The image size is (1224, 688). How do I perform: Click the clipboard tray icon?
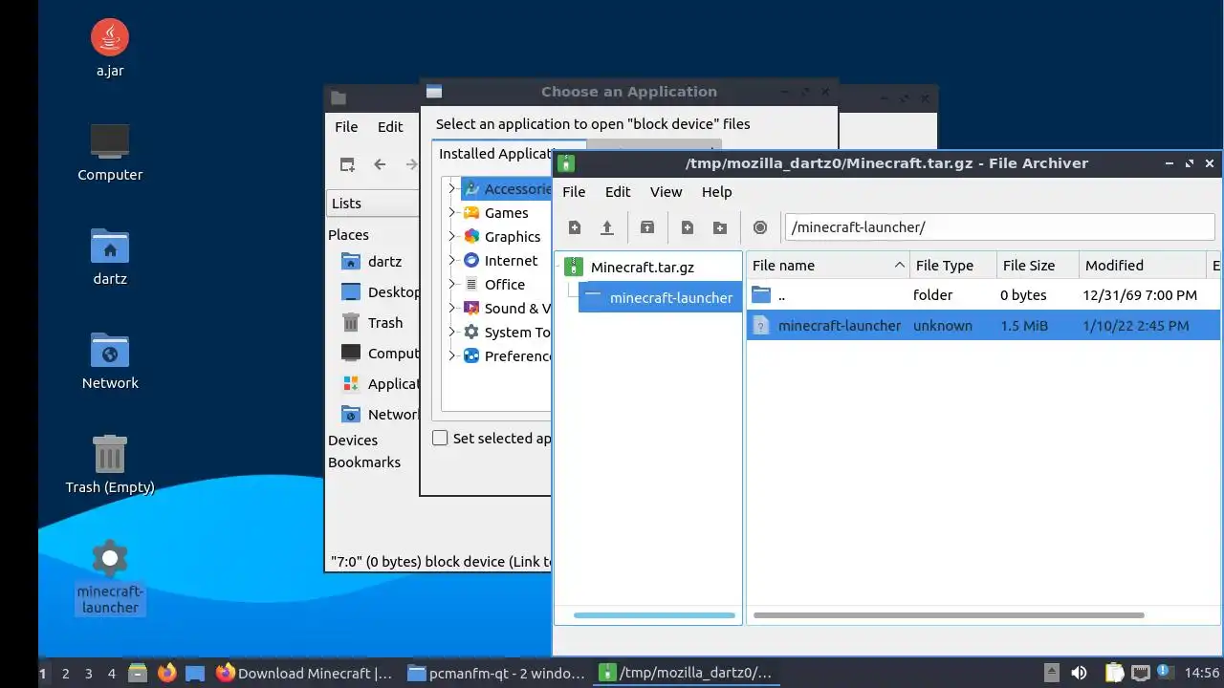[x=1114, y=673]
